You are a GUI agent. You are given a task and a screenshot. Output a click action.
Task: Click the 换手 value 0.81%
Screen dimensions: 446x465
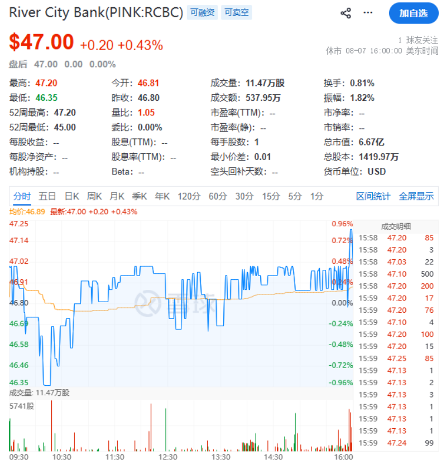click(362, 83)
